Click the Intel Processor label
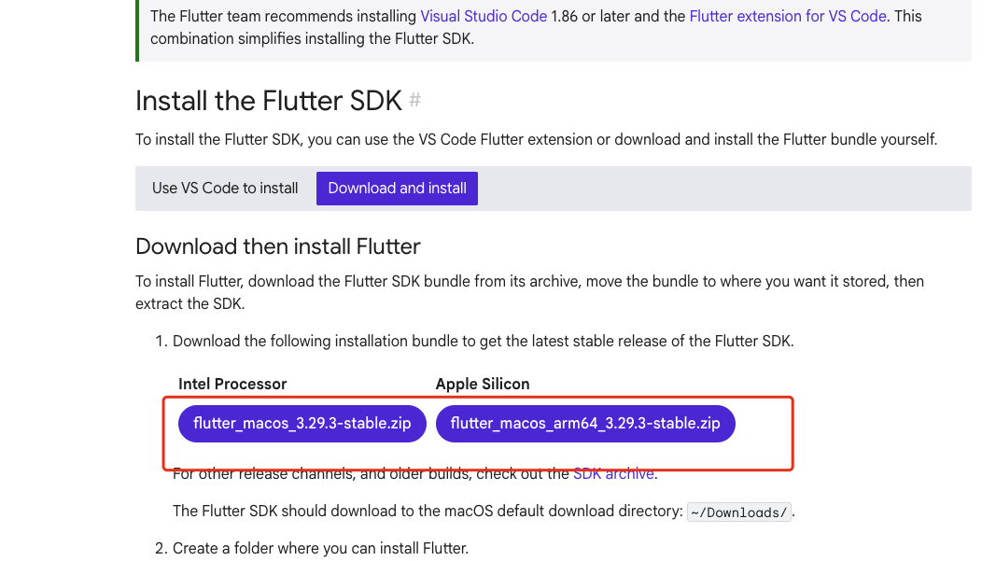 pyautogui.click(x=232, y=384)
